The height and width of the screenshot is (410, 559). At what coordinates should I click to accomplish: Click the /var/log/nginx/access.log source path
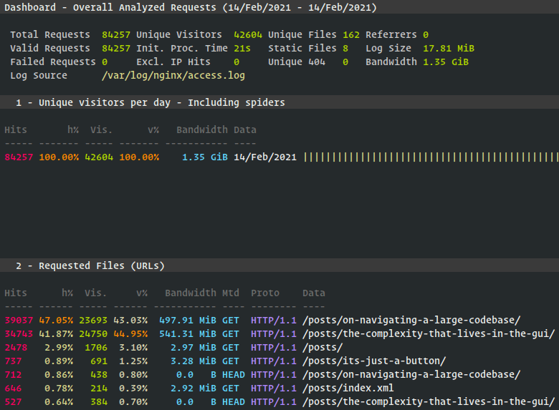173,75
